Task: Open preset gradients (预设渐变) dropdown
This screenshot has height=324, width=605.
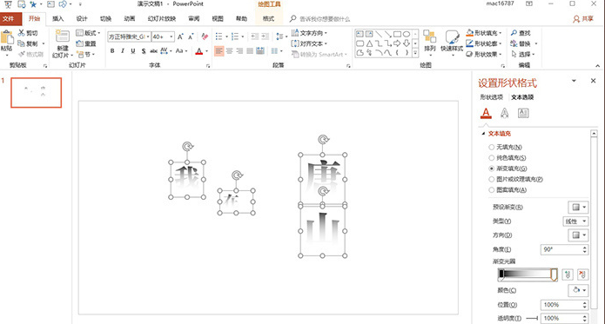Action: coord(578,207)
